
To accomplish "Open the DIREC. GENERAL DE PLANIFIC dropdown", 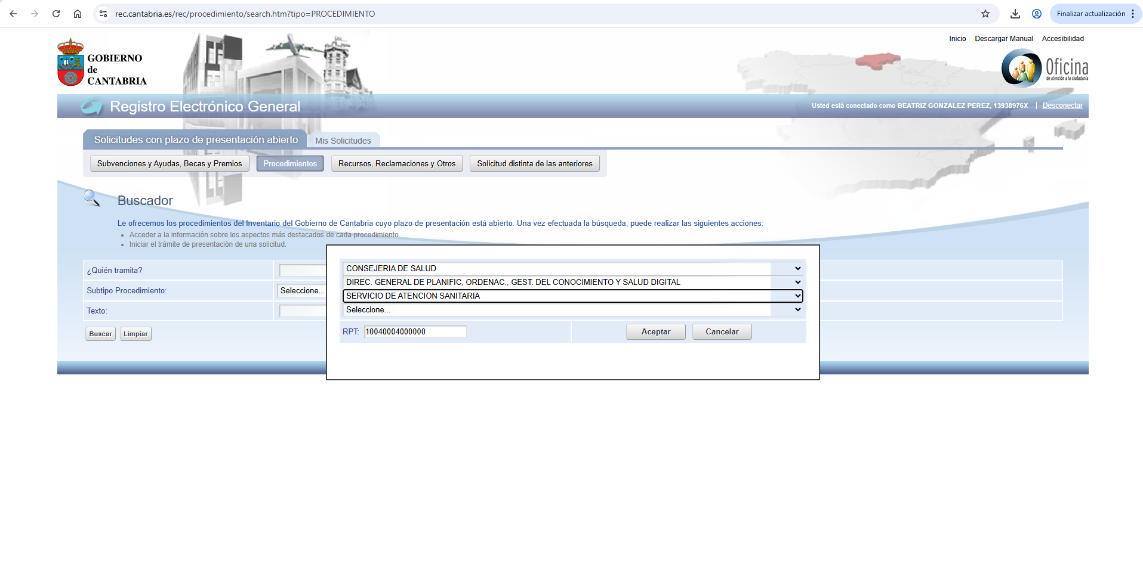I will [x=572, y=283].
